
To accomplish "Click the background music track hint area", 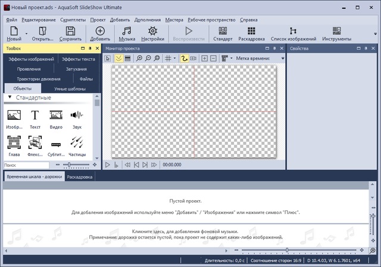I will click(x=190, y=234).
